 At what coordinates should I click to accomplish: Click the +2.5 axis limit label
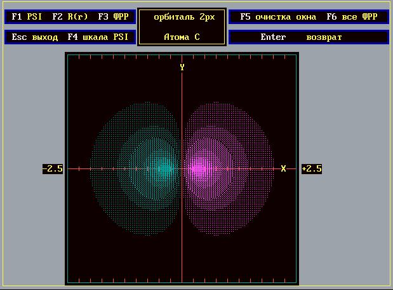point(312,169)
